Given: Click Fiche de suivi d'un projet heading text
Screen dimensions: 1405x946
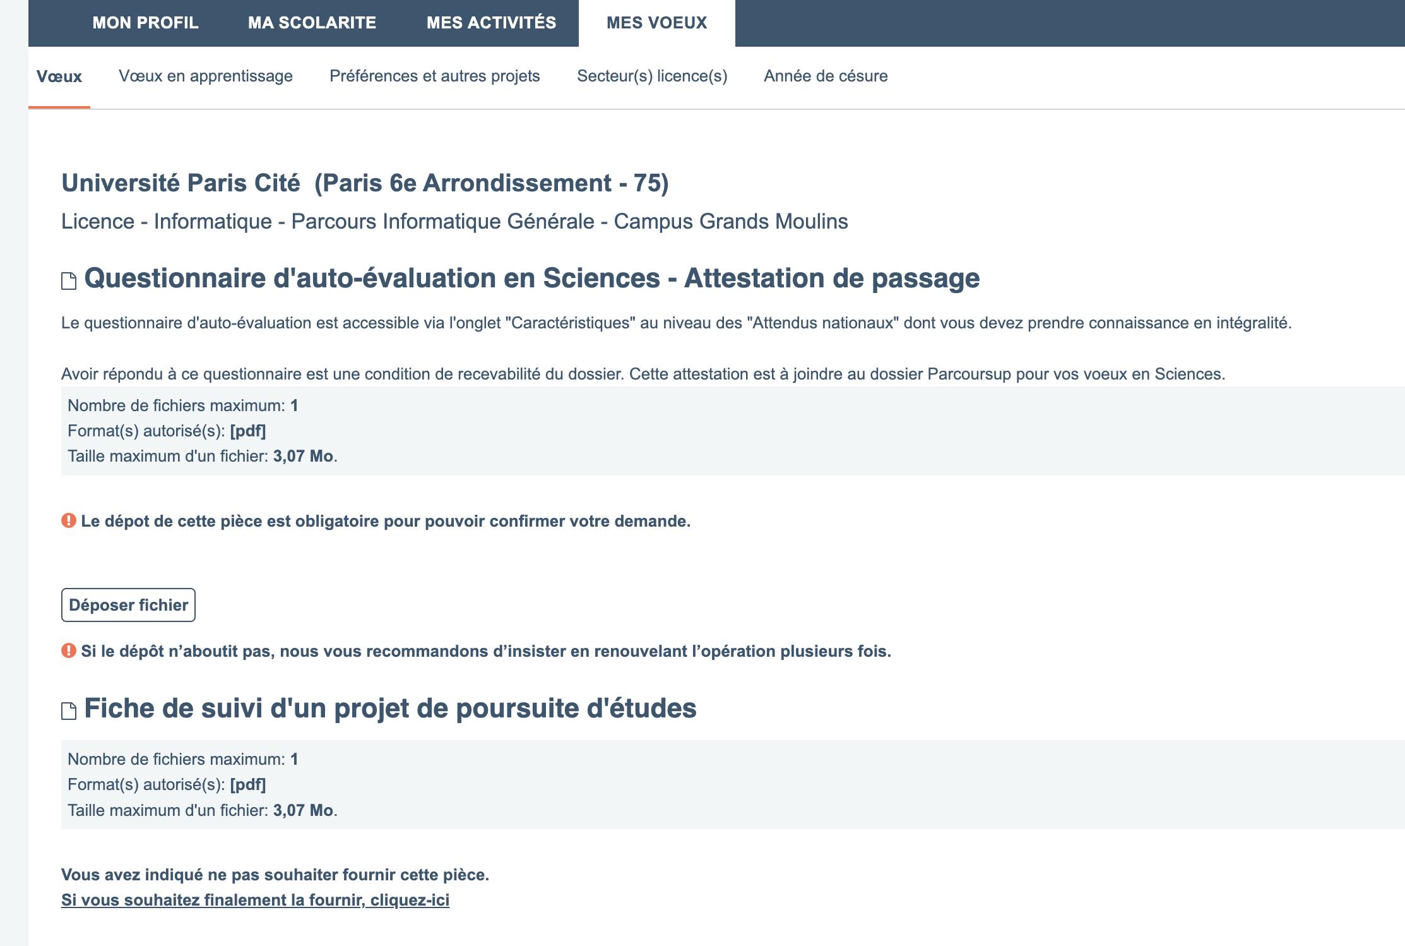Looking at the screenshot, I should 390,709.
